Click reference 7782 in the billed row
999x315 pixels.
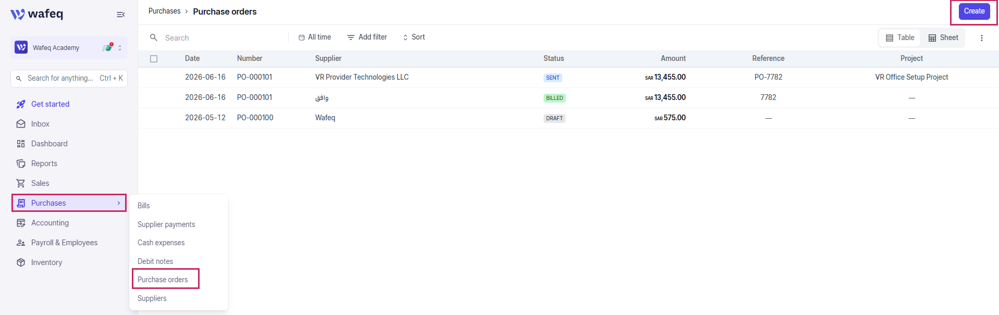coord(768,97)
